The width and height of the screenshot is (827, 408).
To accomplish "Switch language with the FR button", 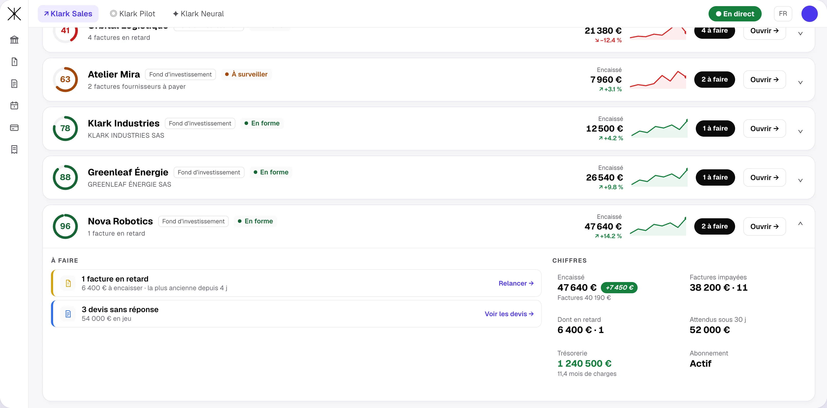I will pyautogui.click(x=783, y=14).
